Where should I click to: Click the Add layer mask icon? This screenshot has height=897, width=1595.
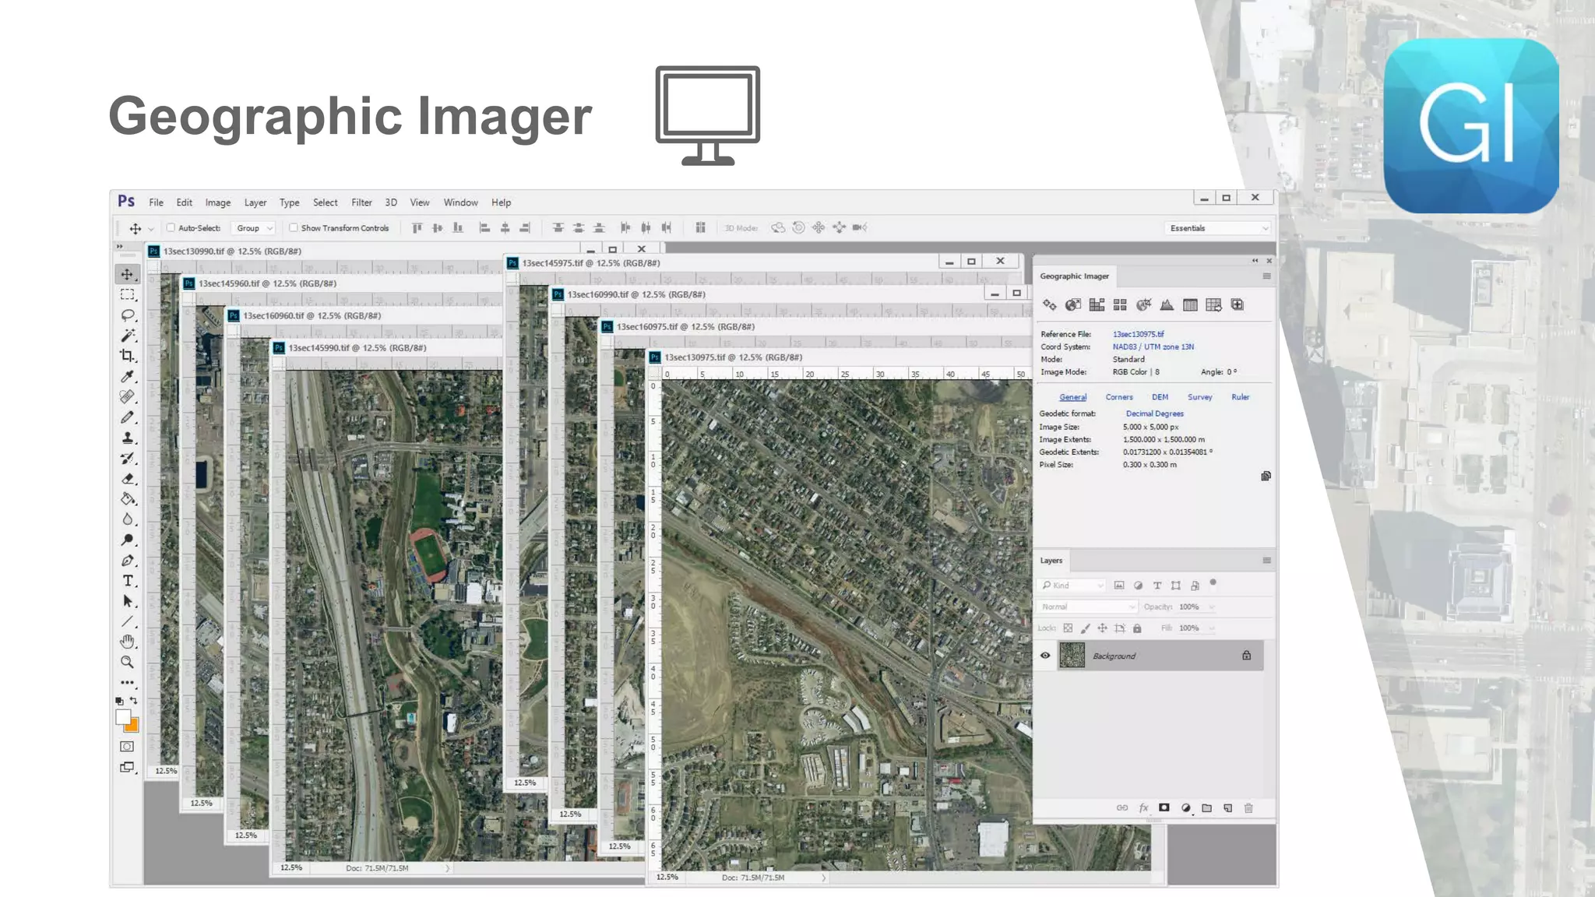tap(1164, 808)
